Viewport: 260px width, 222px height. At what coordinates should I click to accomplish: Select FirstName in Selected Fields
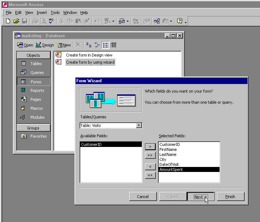(189, 149)
